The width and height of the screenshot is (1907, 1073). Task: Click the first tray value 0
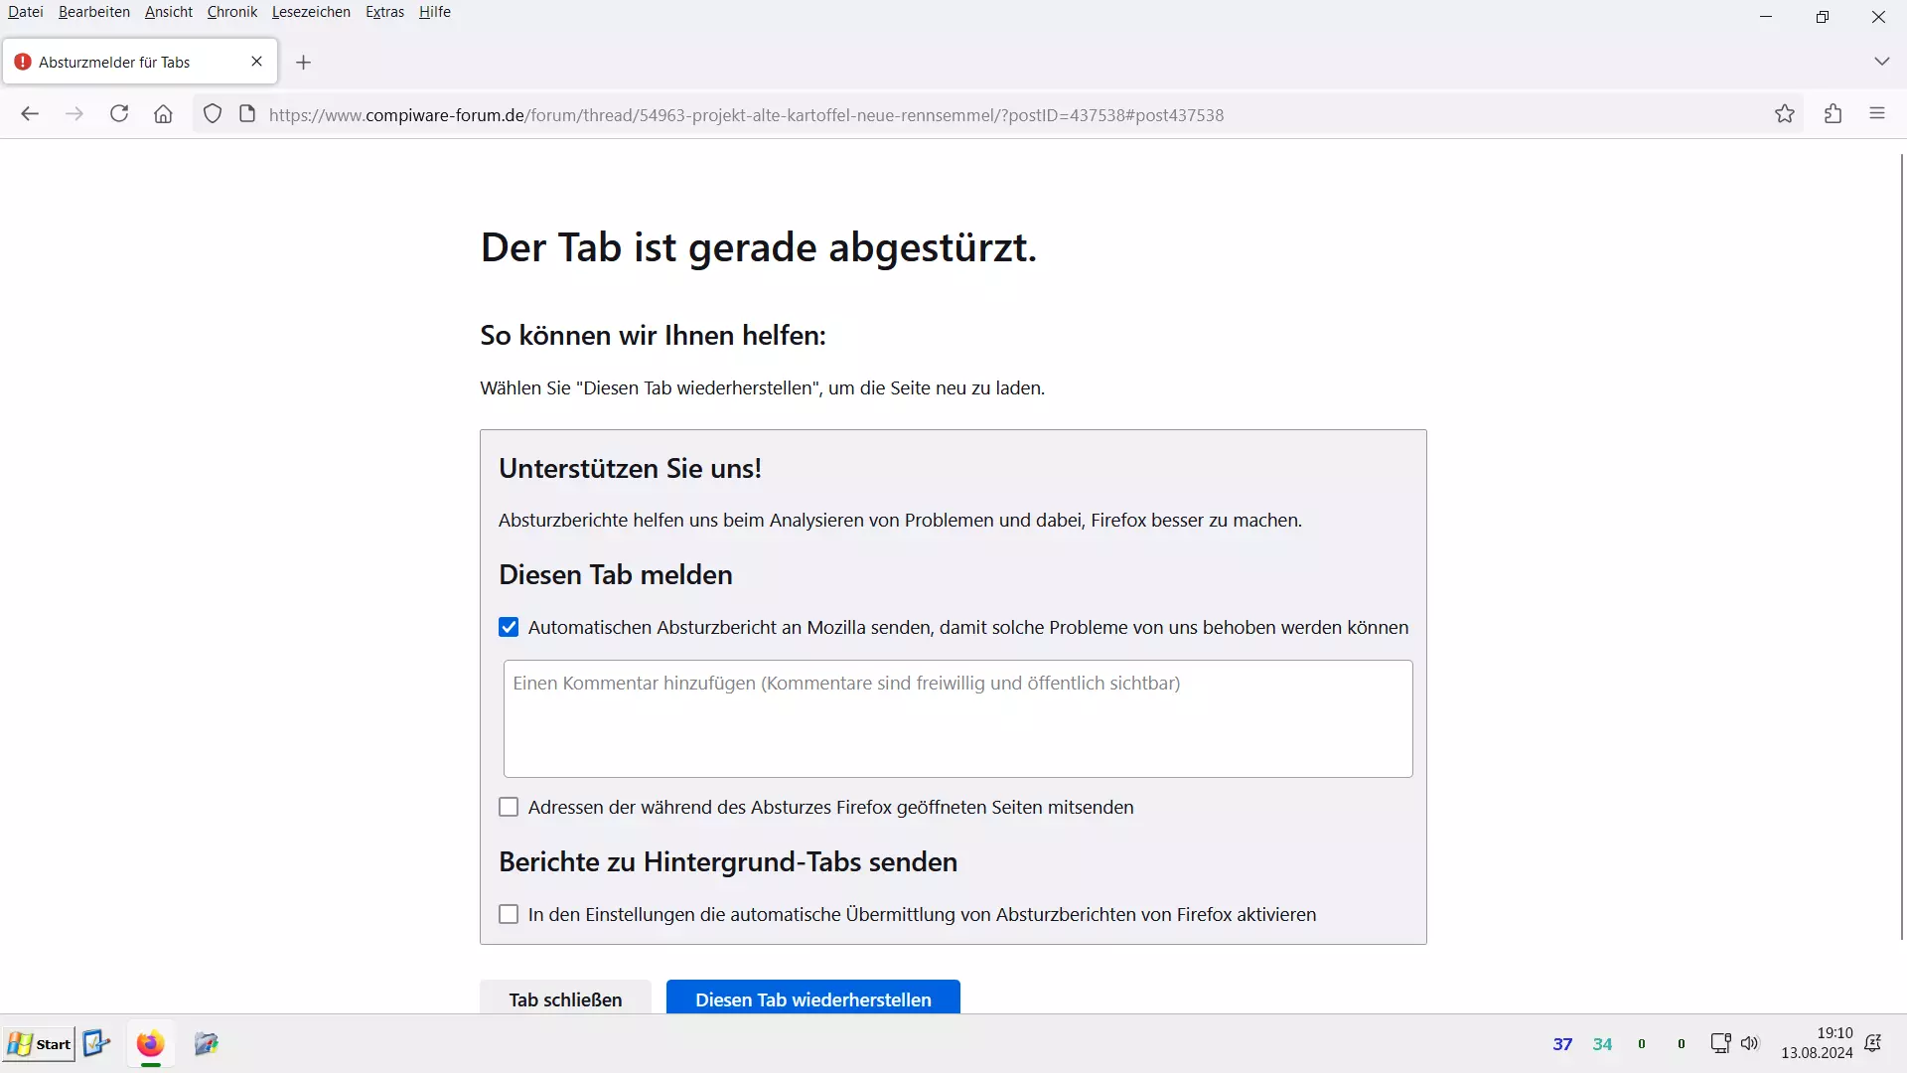tap(1642, 1044)
